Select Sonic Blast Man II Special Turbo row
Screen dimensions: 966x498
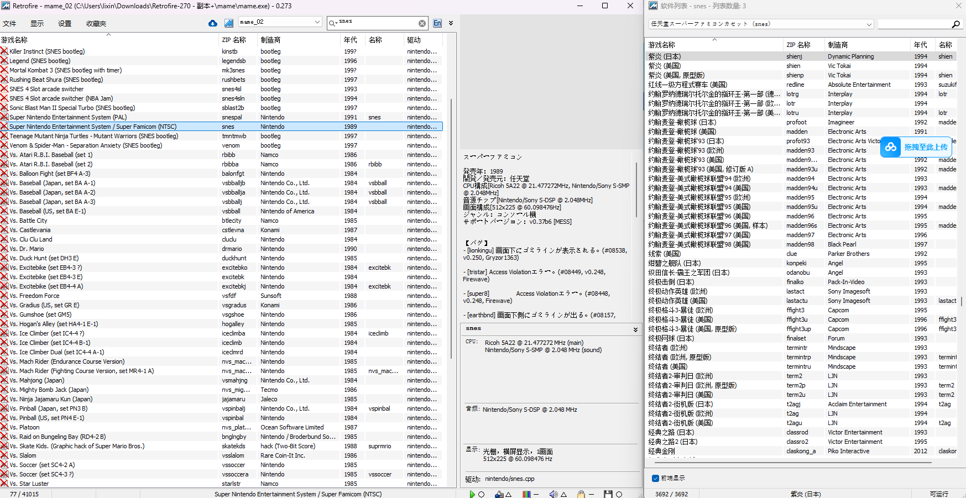coord(221,108)
